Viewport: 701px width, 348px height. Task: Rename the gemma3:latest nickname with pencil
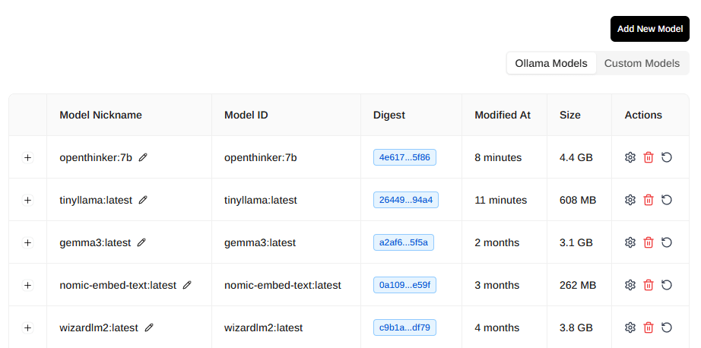pyautogui.click(x=141, y=242)
